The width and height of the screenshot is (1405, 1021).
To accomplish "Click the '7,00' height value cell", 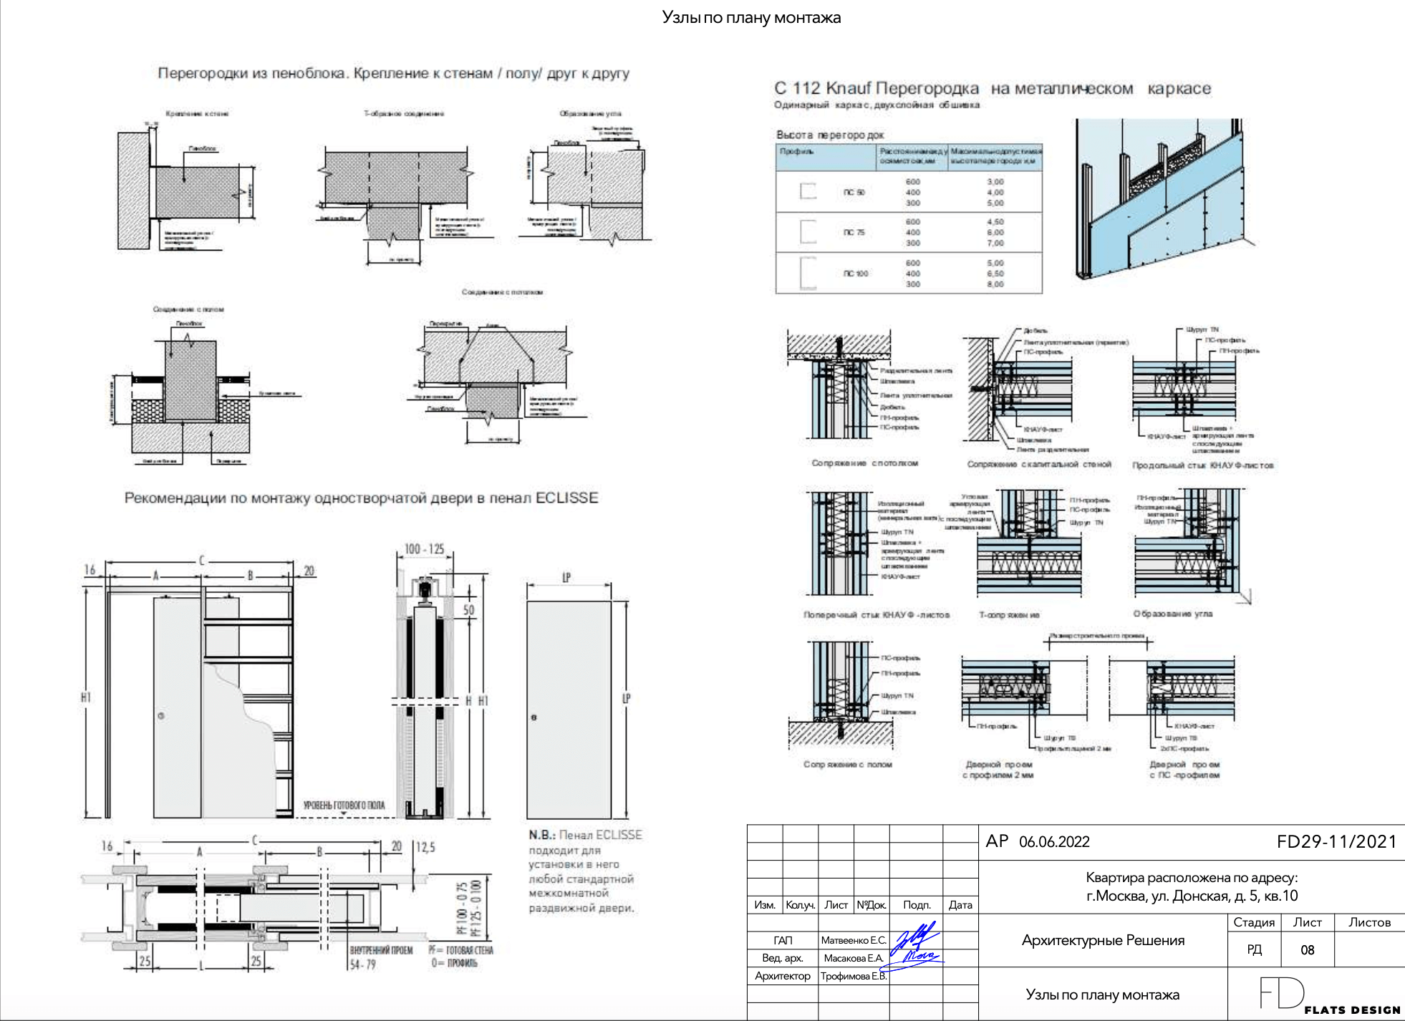I will (x=995, y=243).
